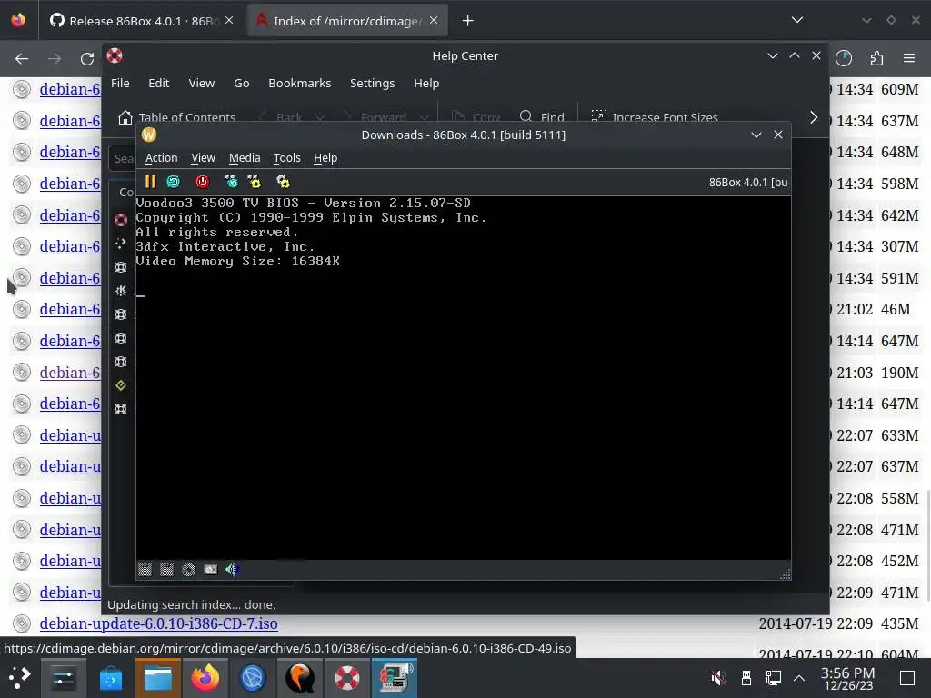Open a new Firefox tab

click(x=468, y=21)
